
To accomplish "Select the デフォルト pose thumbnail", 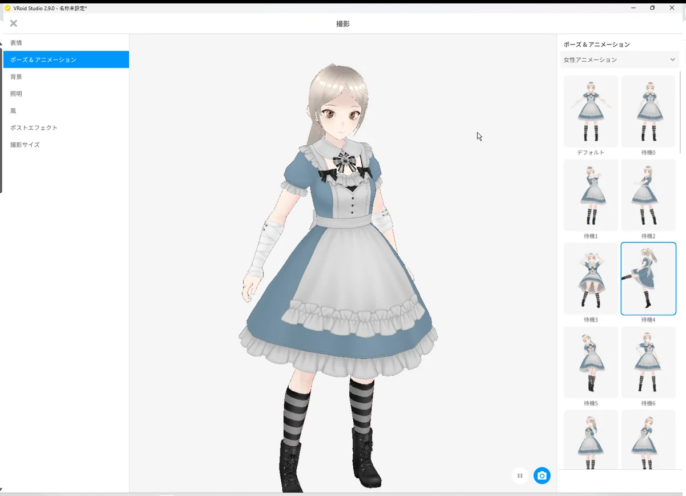I will point(591,112).
